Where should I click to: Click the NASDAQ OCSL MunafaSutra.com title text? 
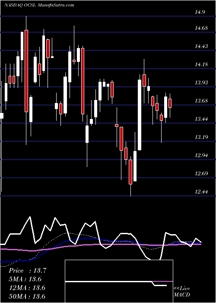coord(39,5)
